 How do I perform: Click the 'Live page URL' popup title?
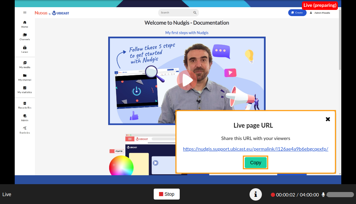click(253, 126)
